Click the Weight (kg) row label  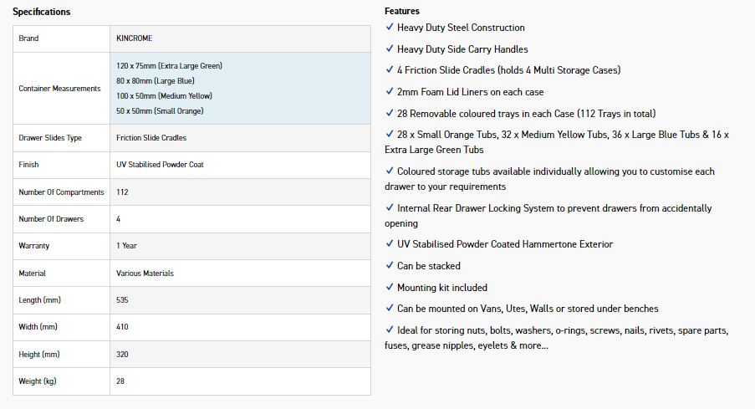pos(38,381)
